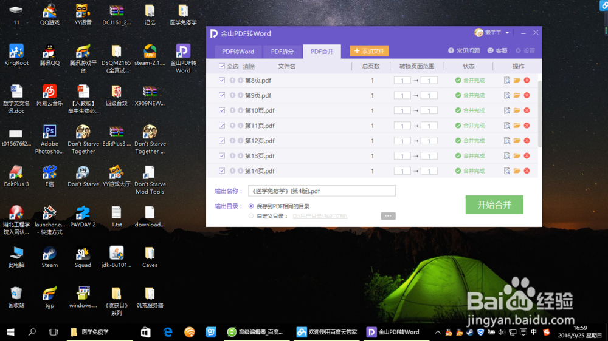Uncheck the 第9页.pdf checkbox
The height and width of the screenshot is (341, 608).
click(x=222, y=95)
